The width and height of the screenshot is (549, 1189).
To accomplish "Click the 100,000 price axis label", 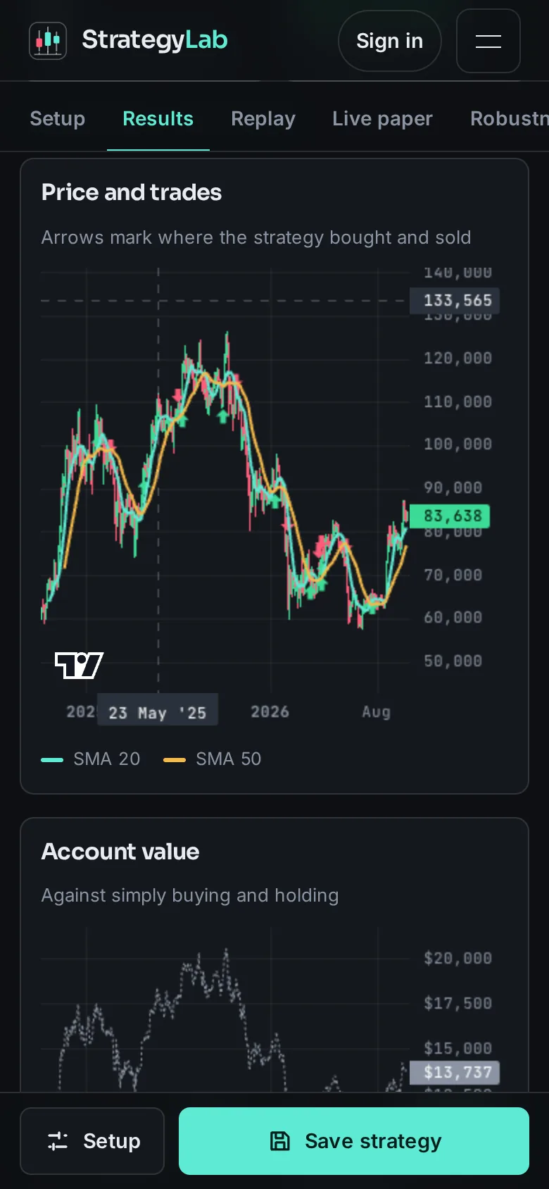I will pos(458,444).
